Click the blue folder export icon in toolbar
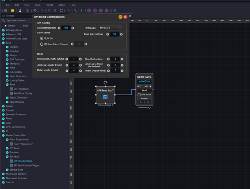 pos(28,11)
